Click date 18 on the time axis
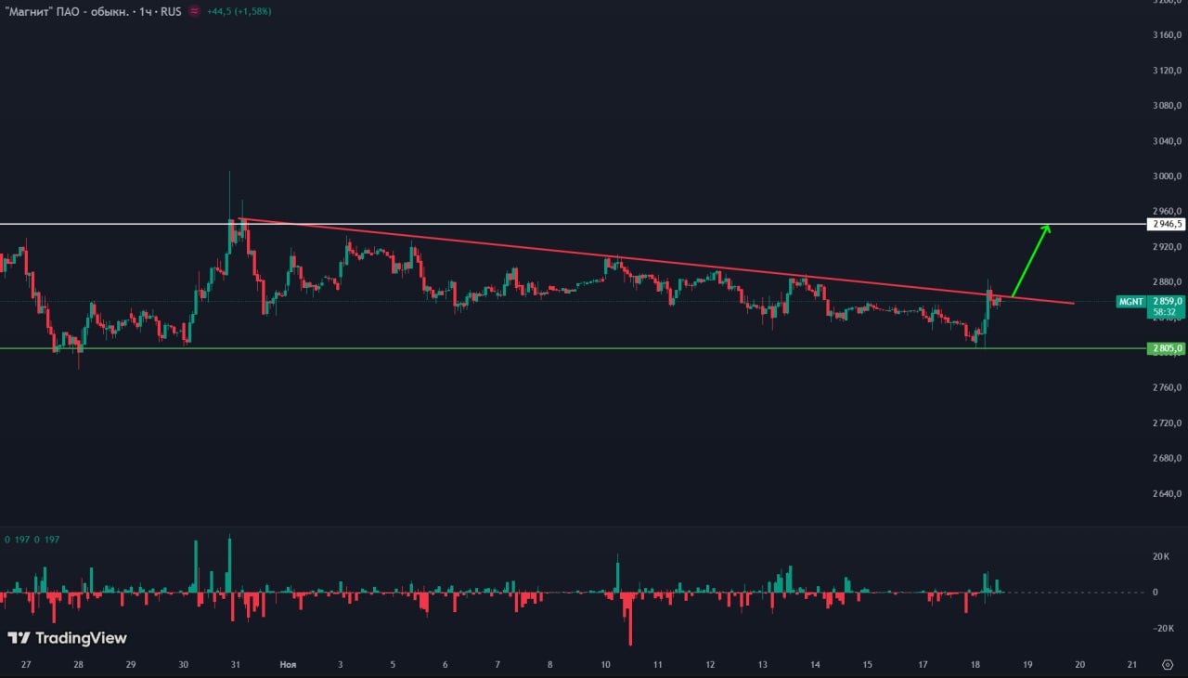This screenshot has height=678, width=1188. 975,665
